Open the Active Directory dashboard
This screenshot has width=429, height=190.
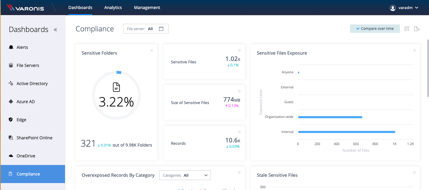[x=32, y=83]
